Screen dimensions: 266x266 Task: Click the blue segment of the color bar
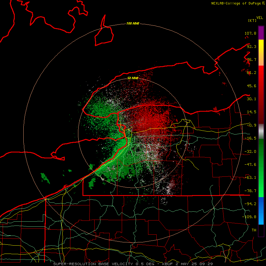point(261,211)
